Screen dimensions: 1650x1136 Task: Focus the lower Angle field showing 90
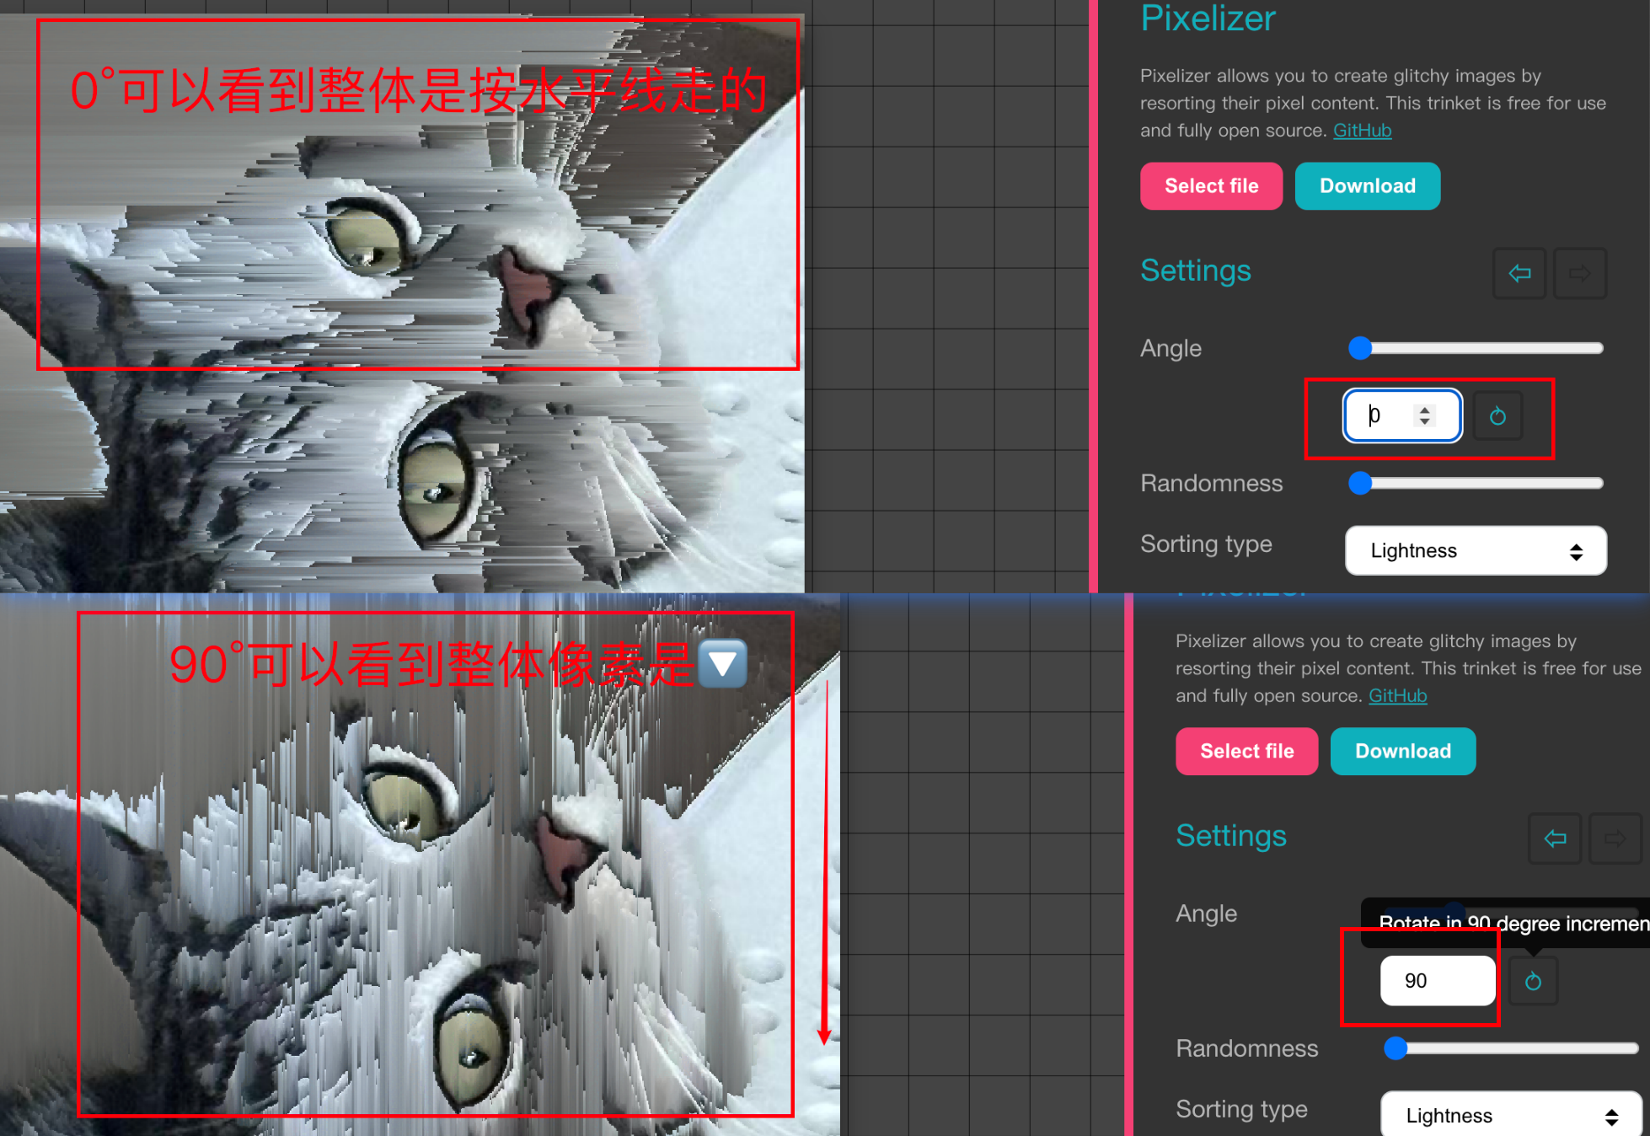(1438, 981)
